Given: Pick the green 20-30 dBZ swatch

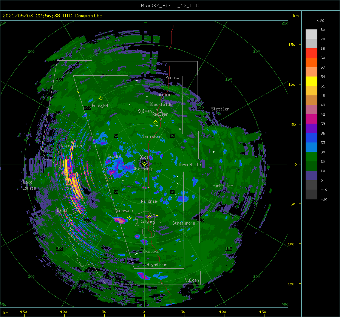Looking at the screenshot, I should click(311, 156).
